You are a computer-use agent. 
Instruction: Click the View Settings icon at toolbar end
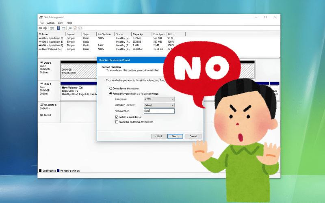[80, 28]
